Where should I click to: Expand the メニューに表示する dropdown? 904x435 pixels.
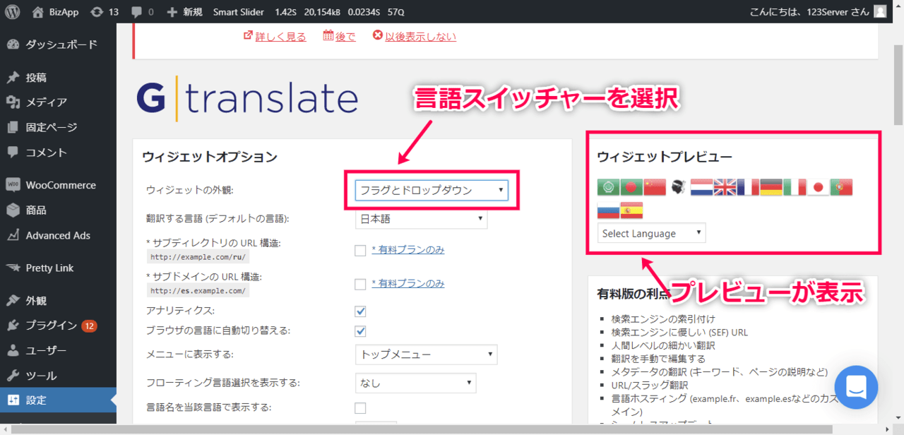point(426,354)
